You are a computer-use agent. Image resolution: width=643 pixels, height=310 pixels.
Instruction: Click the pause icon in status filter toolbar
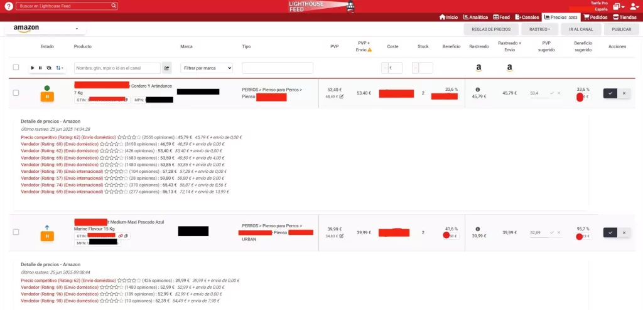[40, 68]
